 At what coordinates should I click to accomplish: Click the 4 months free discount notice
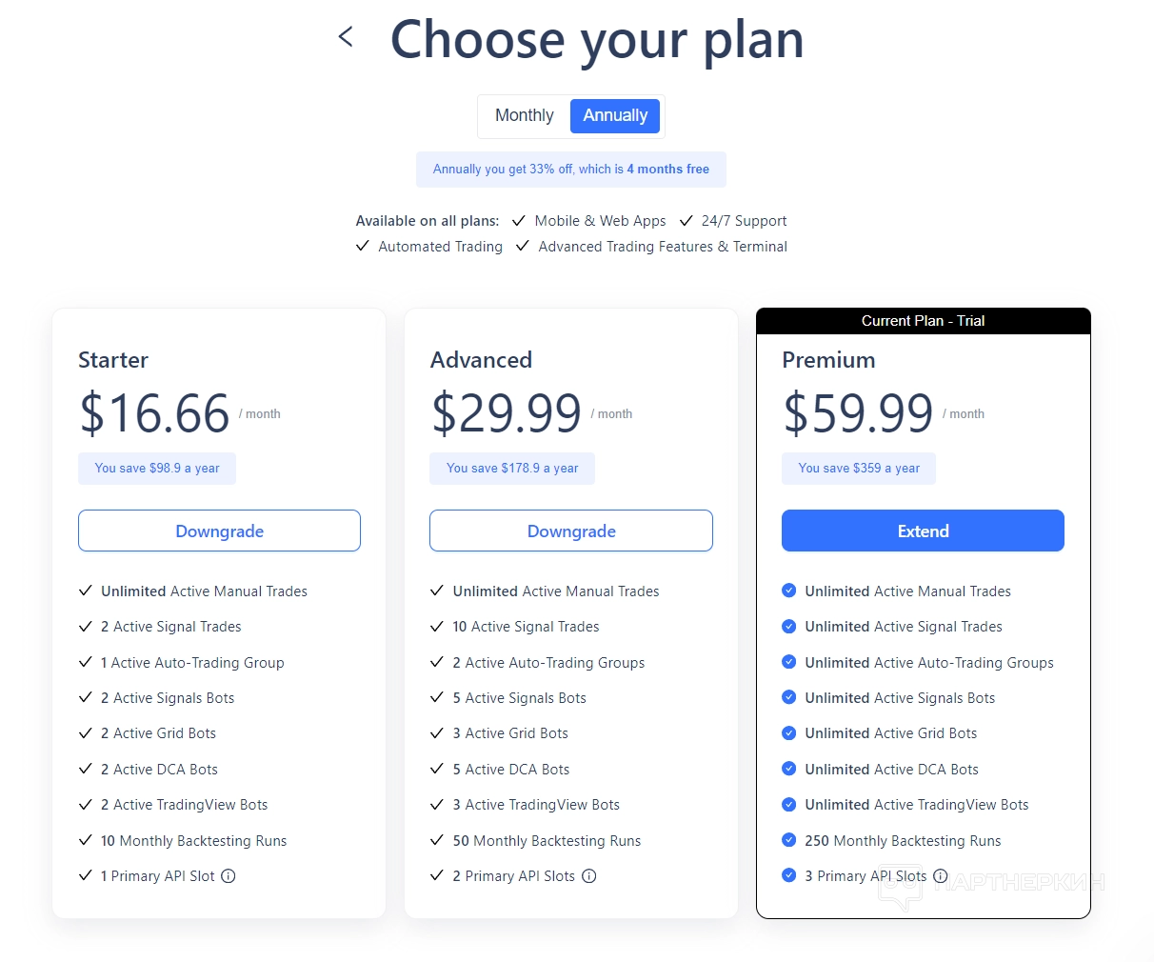(x=571, y=170)
